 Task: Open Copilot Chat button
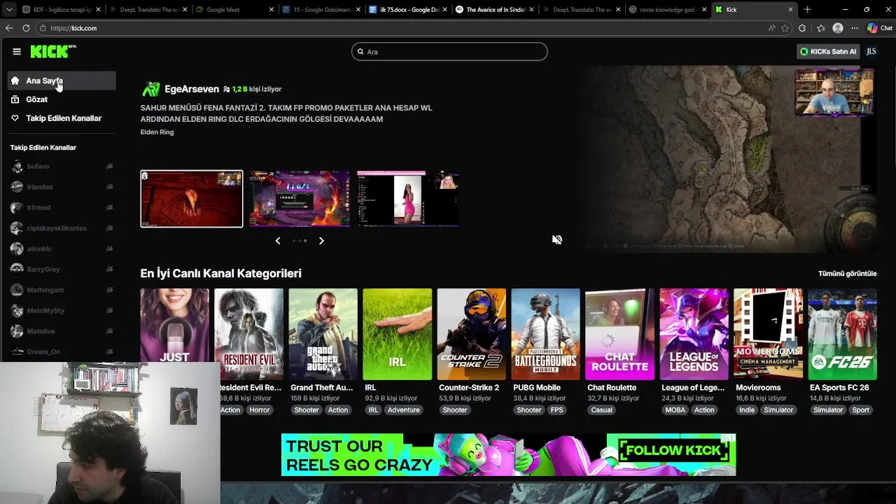pos(880,28)
